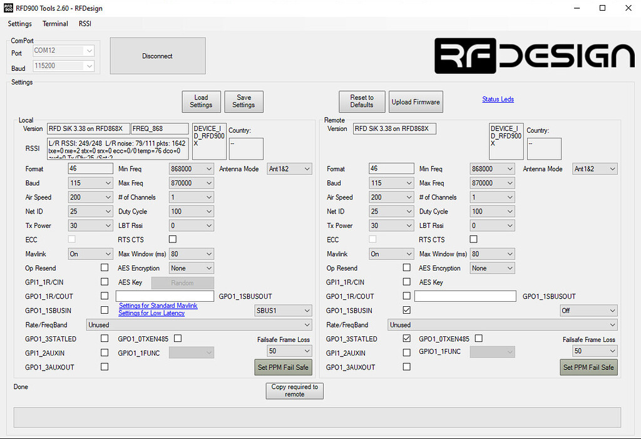
Task: Open the Status Leds link
Action: pyautogui.click(x=498, y=99)
